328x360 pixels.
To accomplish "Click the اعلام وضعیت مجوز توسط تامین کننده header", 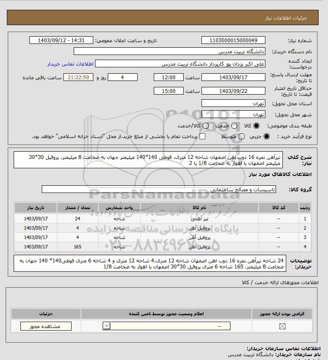I will pyautogui.click(x=166, y=314).
